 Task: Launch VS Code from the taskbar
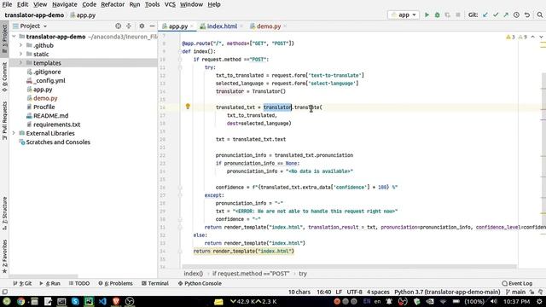[x=102, y=301]
